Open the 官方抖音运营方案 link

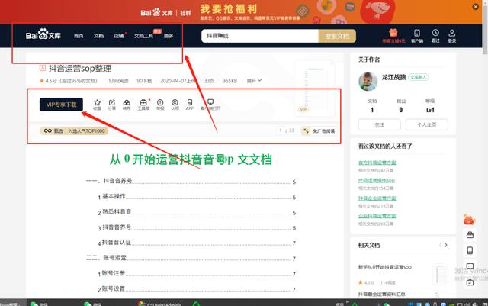[x=377, y=163]
